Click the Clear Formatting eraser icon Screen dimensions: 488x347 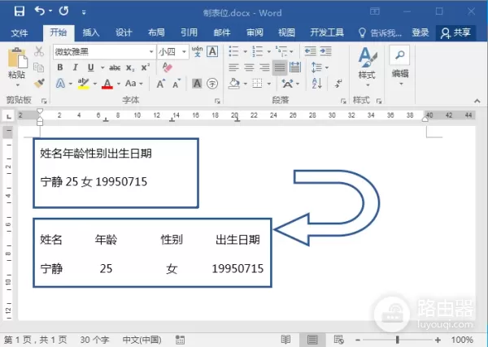(167, 67)
